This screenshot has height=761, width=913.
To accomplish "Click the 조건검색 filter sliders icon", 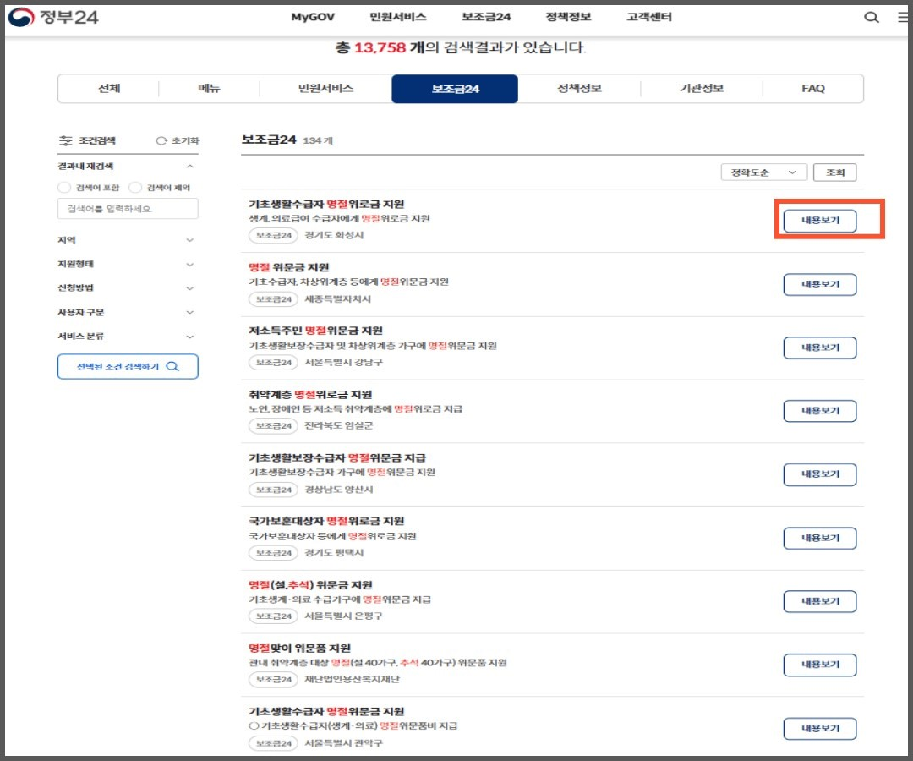I will pyautogui.click(x=66, y=140).
